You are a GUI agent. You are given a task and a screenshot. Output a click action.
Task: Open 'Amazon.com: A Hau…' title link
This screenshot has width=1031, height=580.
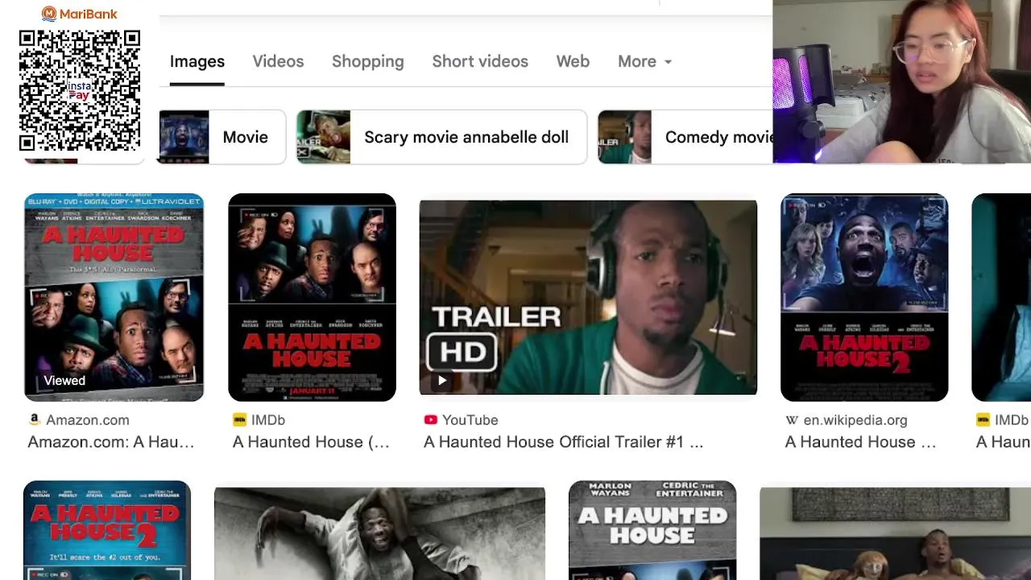pos(111,441)
